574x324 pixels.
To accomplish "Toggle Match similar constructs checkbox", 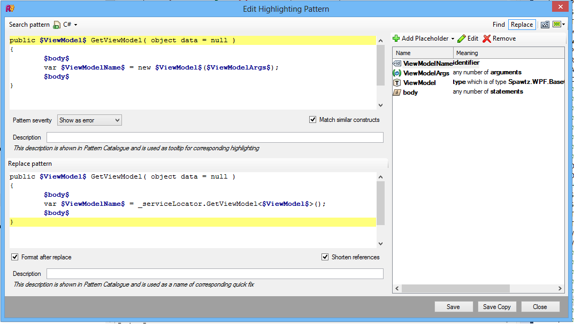I will (x=312, y=120).
